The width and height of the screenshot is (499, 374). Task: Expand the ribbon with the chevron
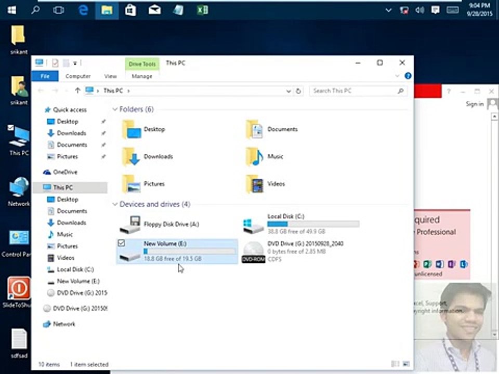pyautogui.click(x=397, y=76)
